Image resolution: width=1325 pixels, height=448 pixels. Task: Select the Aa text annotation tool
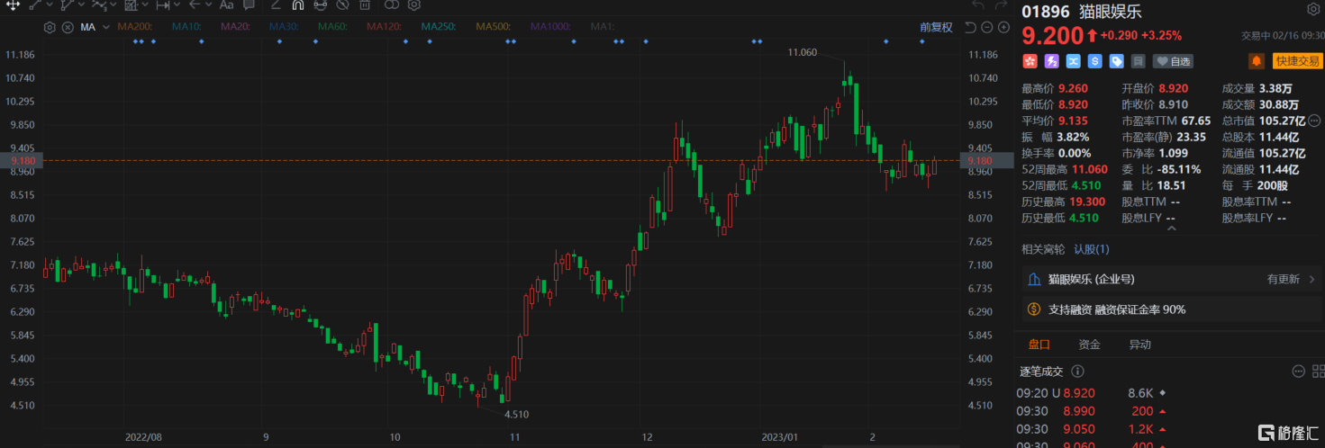[x=226, y=4]
